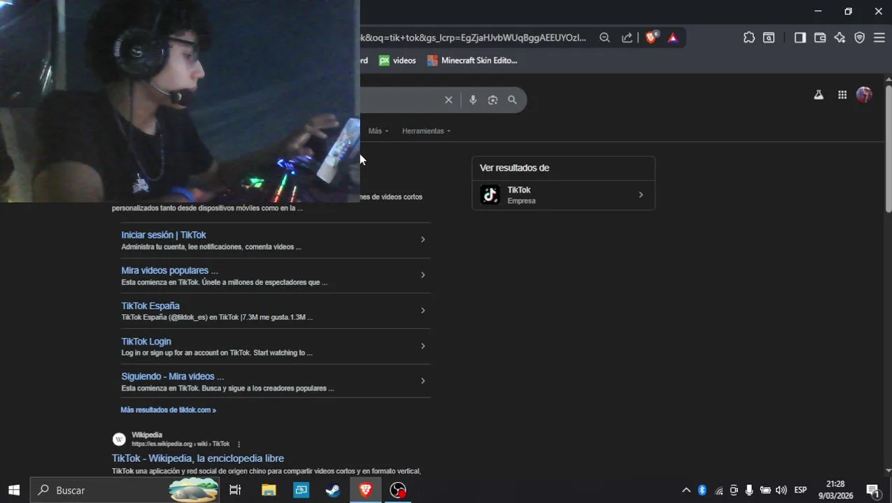Open Brave Shields lion icon
The image size is (892, 503).
[651, 38]
